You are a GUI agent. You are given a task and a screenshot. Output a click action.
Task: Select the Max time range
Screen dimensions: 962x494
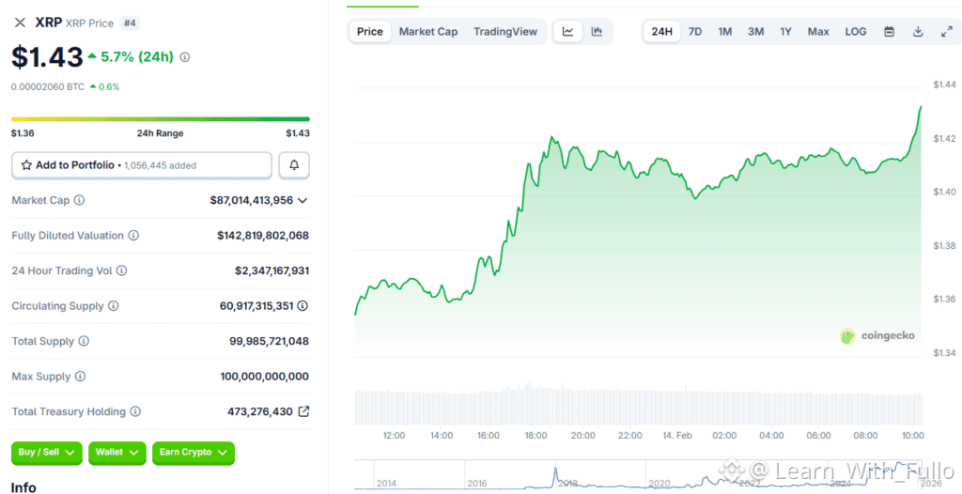tap(818, 31)
